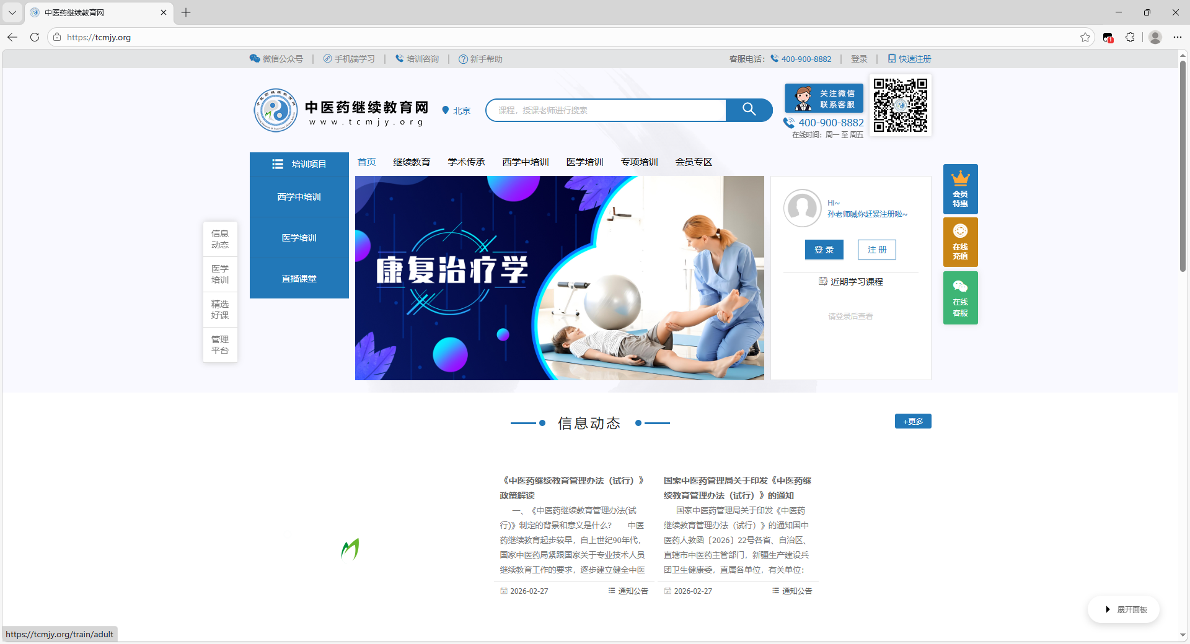Select the 学术传承 nav item
Screen dimensions: 1190x644
pos(466,162)
